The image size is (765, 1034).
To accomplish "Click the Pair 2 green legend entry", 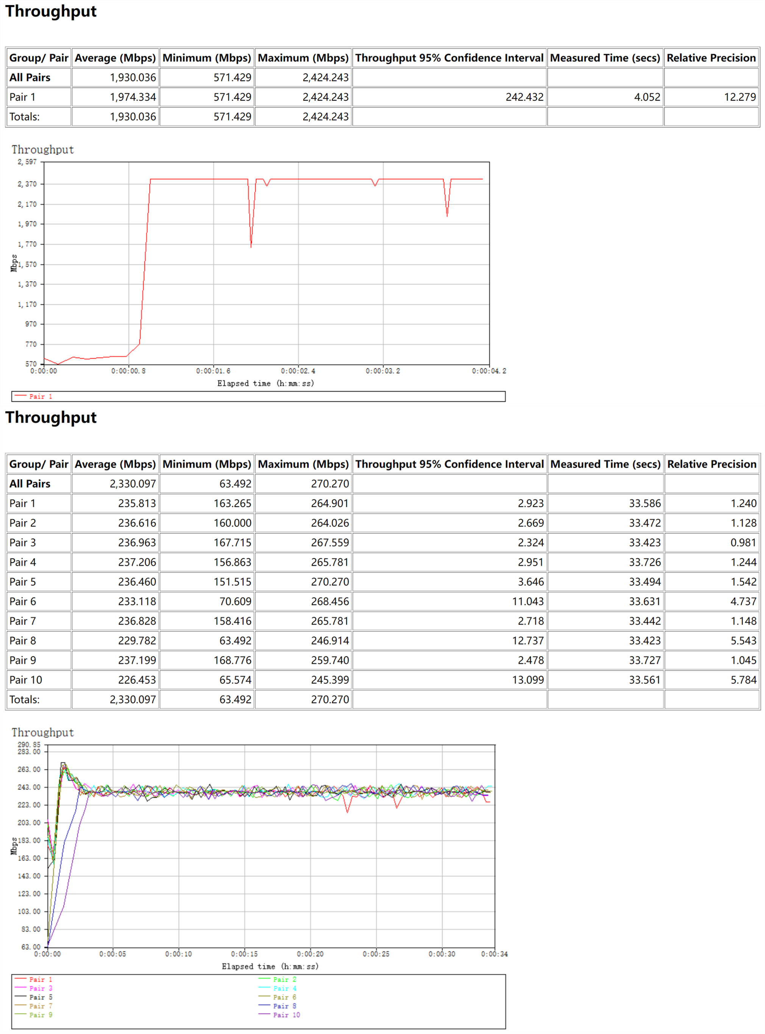I will pyautogui.click(x=284, y=979).
